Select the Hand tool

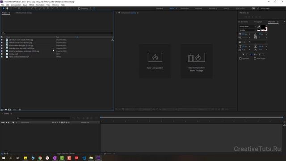(7, 8)
